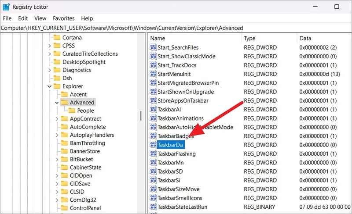Select the Cortana folder icon
This screenshot has width=352, height=214.
(x=57, y=37)
